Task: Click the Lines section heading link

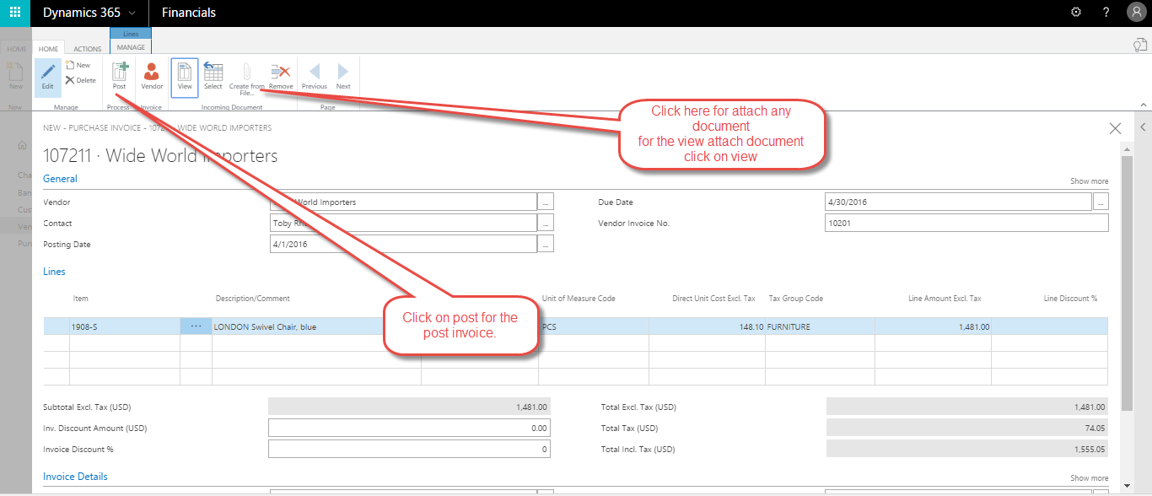Action: click(x=54, y=271)
